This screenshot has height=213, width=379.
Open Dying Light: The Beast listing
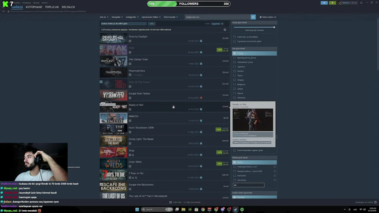click(x=164, y=141)
